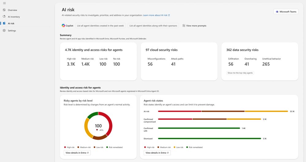Click the Settings gear icon

(x=4, y=30)
